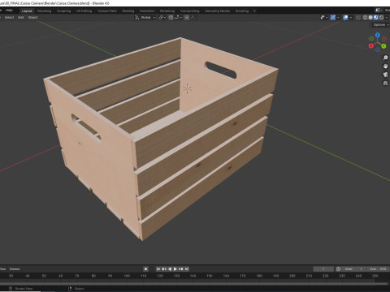Open the Rendering workspace tab
This screenshot has width=390, height=292.
pyautogui.click(x=167, y=11)
